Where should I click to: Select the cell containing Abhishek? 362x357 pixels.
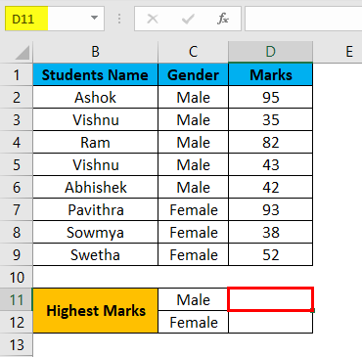pos(95,187)
